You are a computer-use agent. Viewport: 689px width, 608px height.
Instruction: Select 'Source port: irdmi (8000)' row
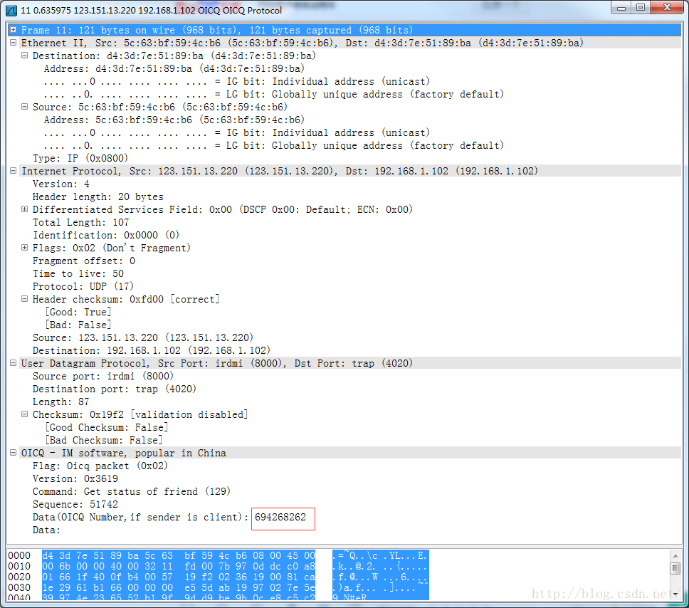pyautogui.click(x=102, y=376)
